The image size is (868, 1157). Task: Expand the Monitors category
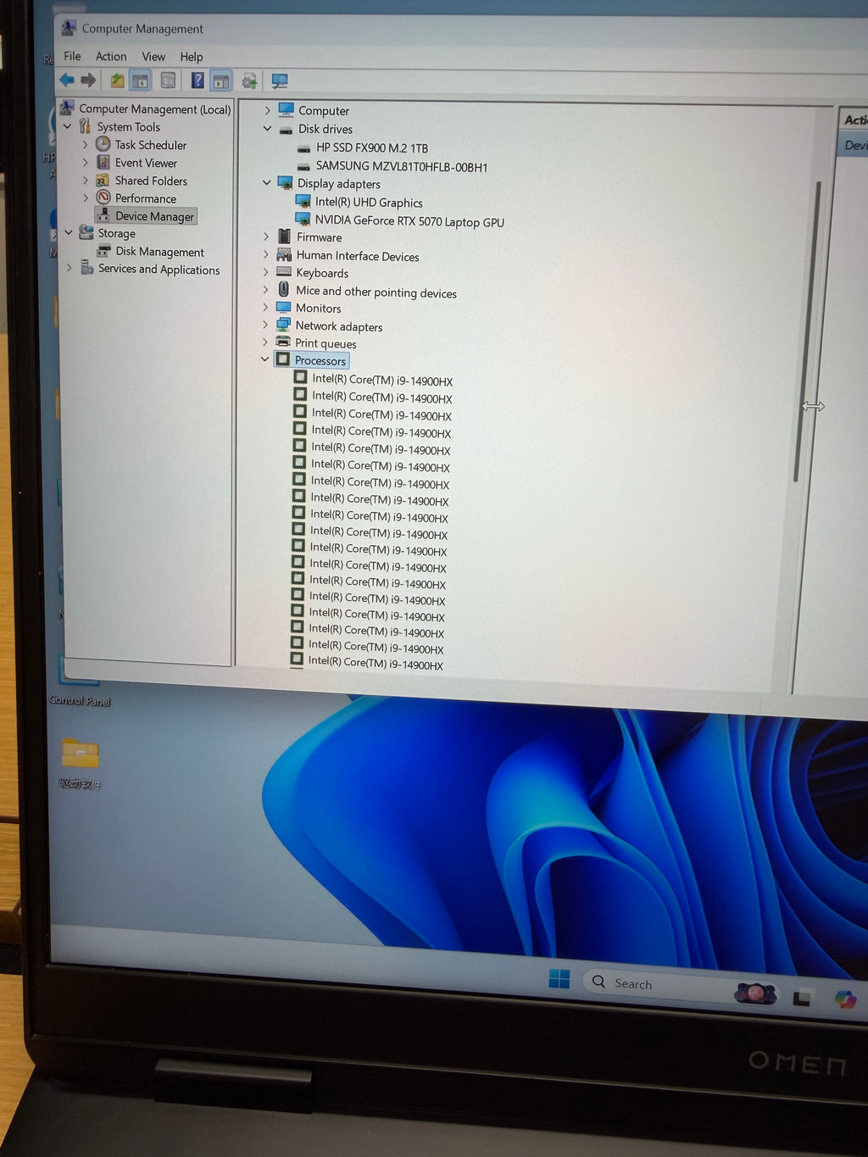pyautogui.click(x=265, y=307)
